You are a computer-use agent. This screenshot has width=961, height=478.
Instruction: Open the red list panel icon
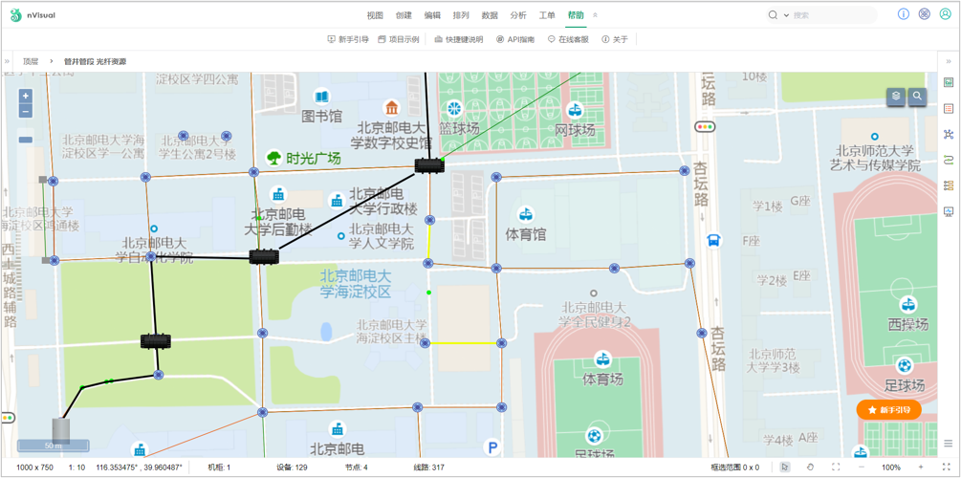[x=949, y=108]
